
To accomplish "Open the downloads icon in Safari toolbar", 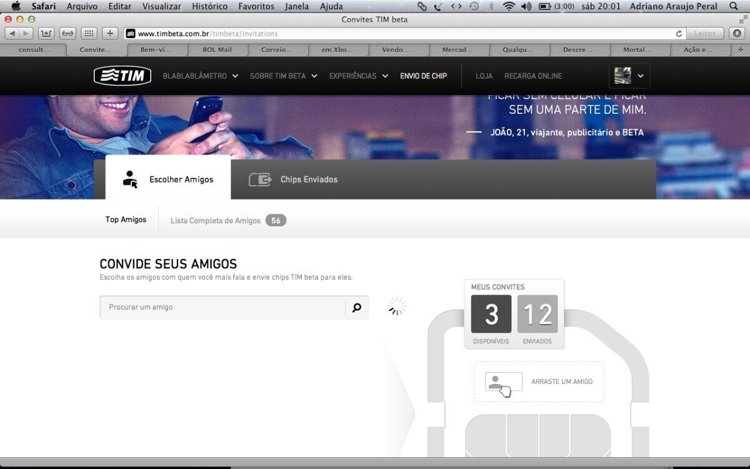I will (737, 33).
